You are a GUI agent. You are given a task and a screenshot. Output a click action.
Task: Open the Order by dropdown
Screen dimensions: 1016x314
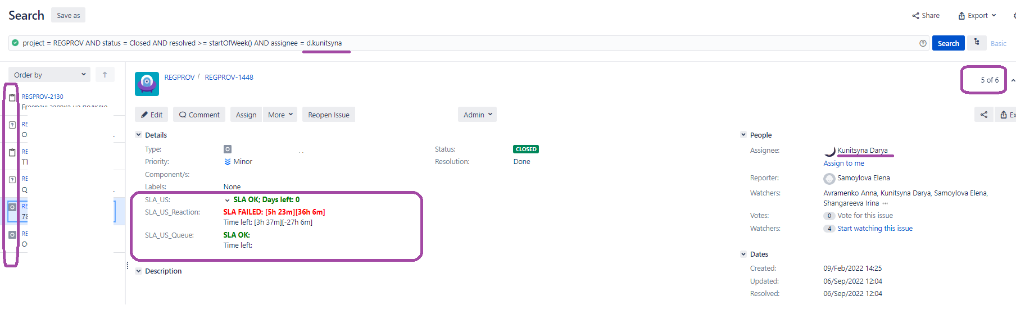click(49, 75)
